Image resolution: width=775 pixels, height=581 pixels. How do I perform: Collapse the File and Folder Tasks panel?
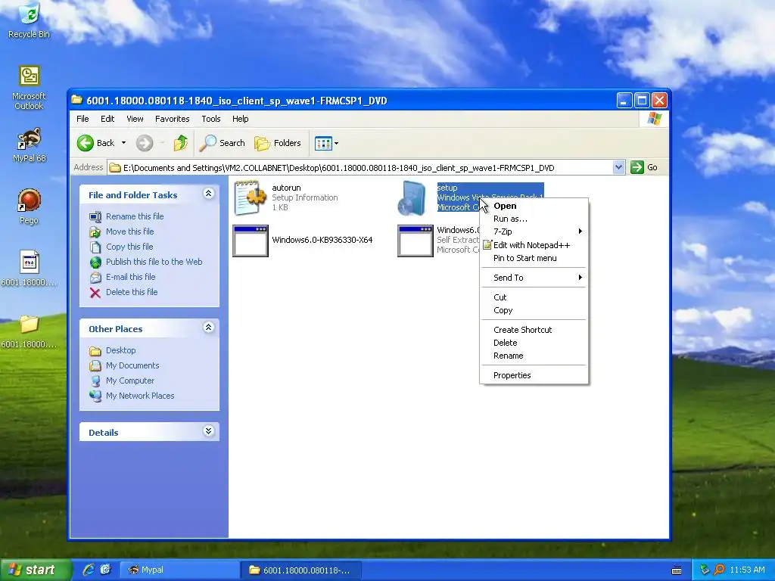pyautogui.click(x=209, y=194)
